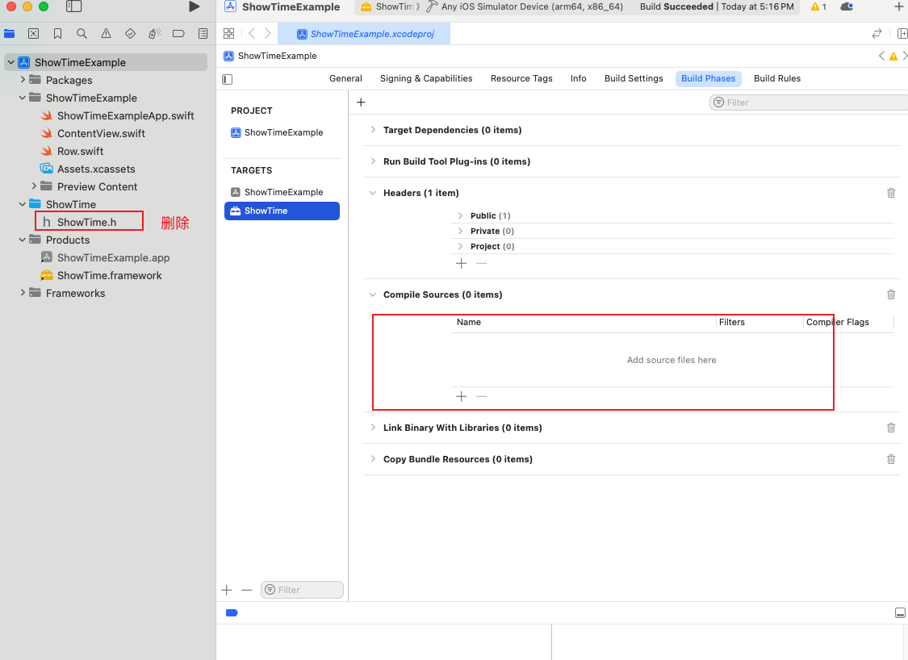Screen dimensions: 908x660
Task: Select ContentView.swift in the navigator
Action: point(101,133)
